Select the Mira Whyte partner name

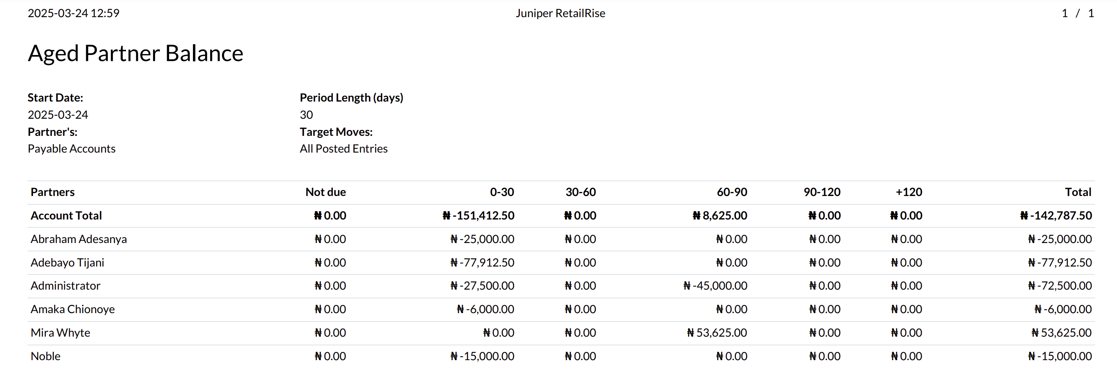(x=60, y=333)
